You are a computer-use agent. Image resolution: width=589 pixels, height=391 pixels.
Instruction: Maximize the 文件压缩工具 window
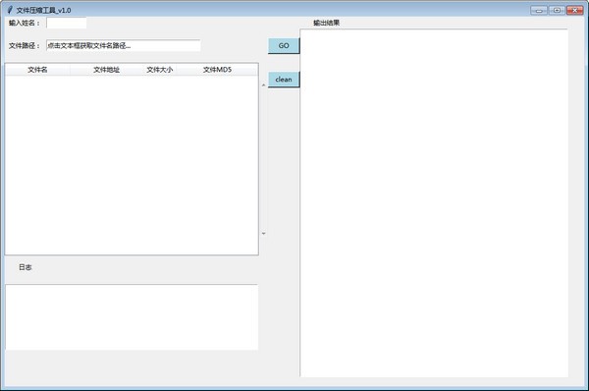pyautogui.click(x=557, y=10)
